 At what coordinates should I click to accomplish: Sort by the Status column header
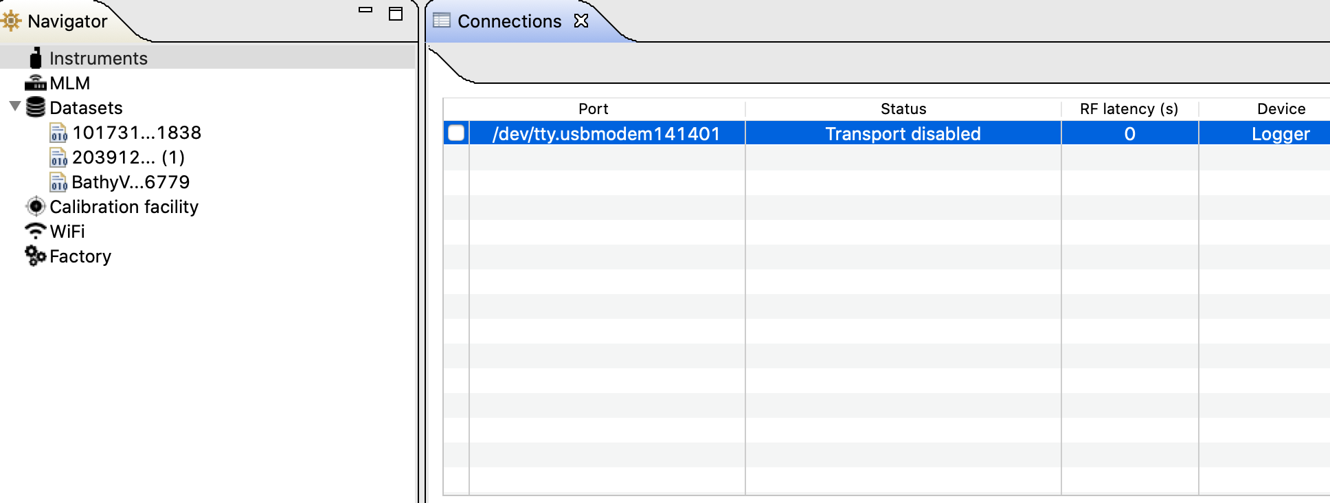(903, 109)
